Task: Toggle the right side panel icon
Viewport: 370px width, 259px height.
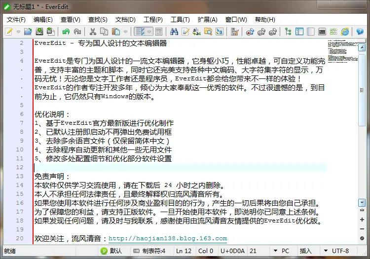Action: 311,32
